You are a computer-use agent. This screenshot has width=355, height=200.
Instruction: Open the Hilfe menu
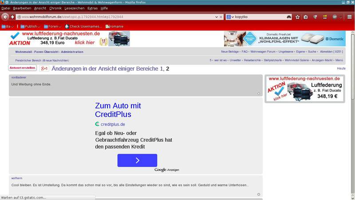coord(104,8)
